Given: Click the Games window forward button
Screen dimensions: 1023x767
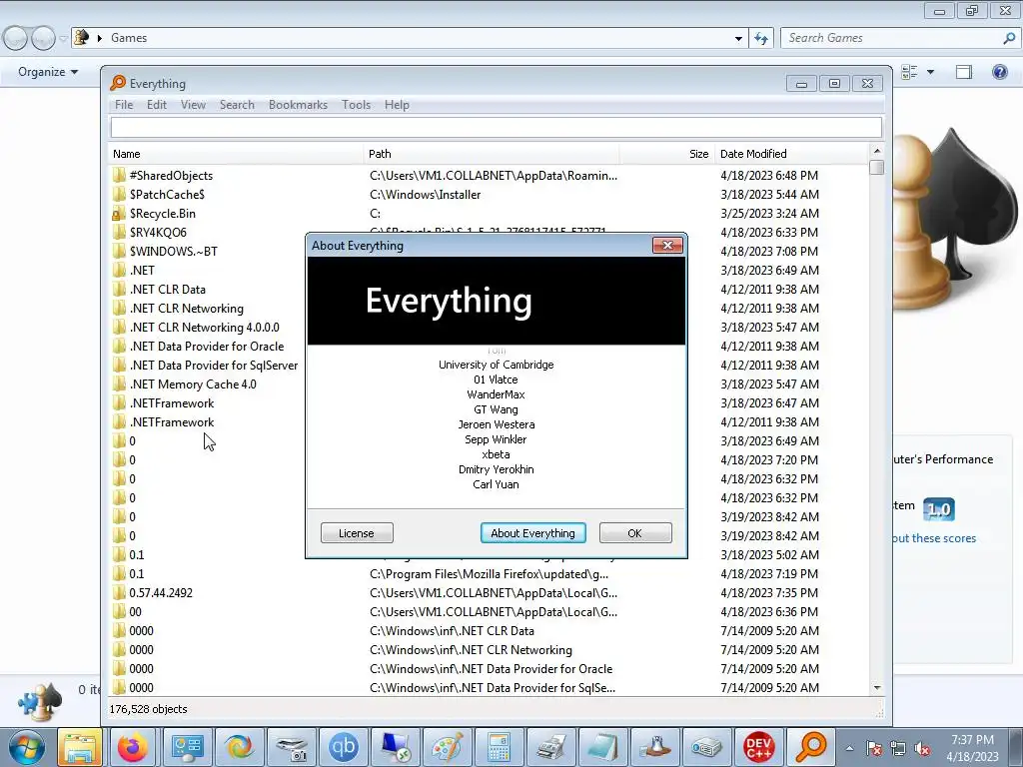Looking at the screenshot, I should pos(43,39).
